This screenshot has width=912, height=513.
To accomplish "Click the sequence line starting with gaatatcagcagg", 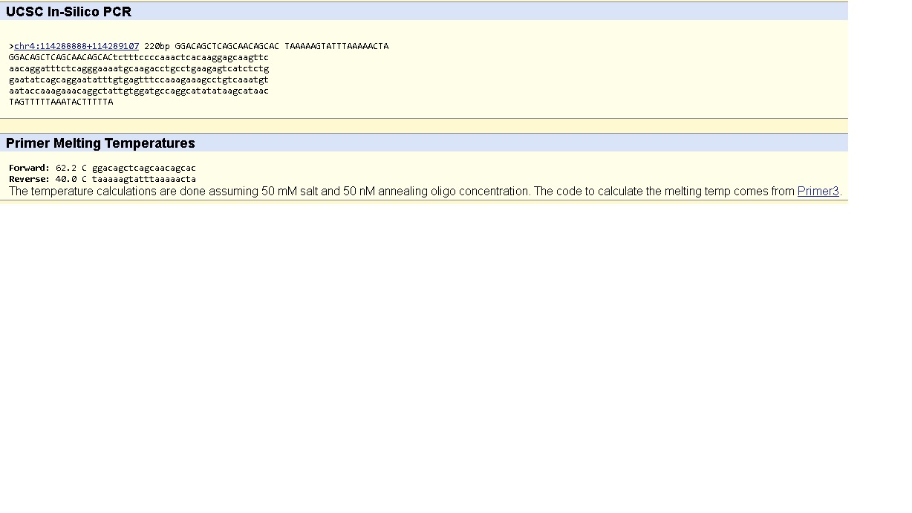I will click(139, 79).
